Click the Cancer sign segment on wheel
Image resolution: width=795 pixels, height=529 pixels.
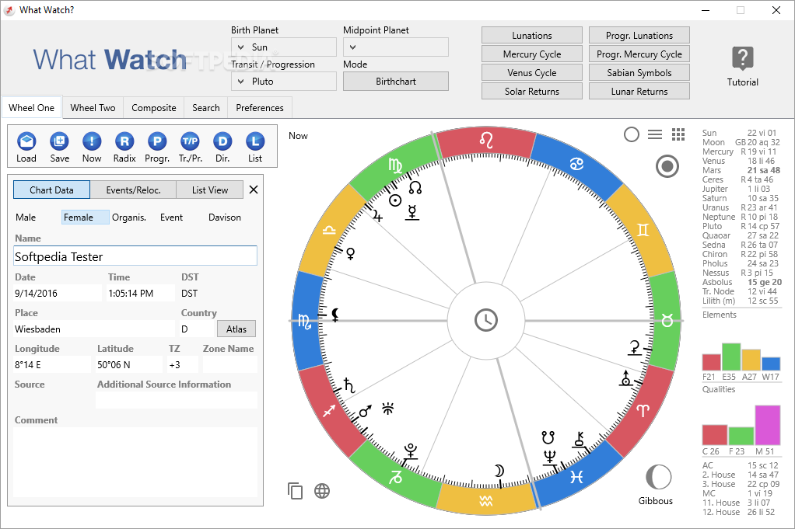pyautogui.click(x=576, y=163)
